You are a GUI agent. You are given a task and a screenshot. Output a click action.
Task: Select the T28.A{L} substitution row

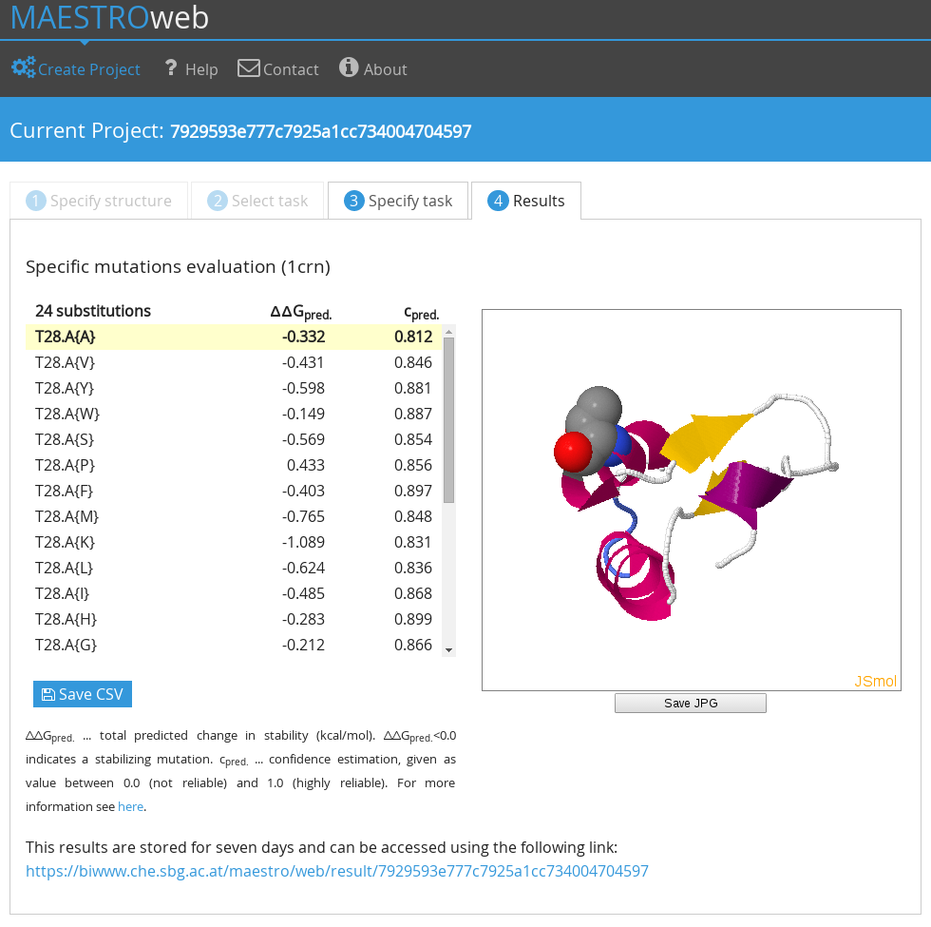pyautogui.click(x=234, y=568)
